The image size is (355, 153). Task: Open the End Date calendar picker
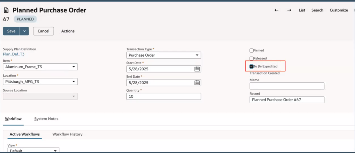(197, 83)
